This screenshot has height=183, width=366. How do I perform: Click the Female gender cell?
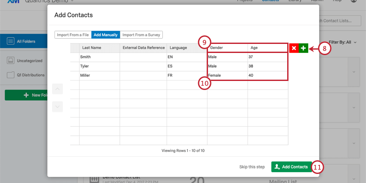click(228, 76)
